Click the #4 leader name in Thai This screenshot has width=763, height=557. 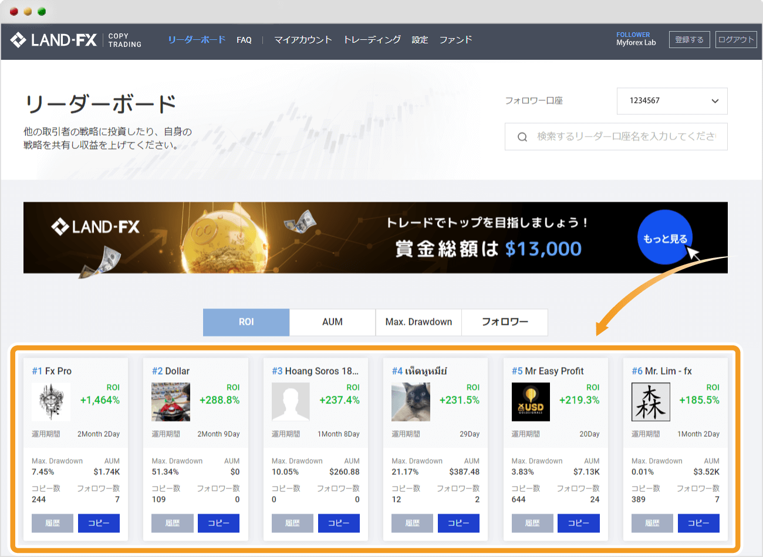[419, 371]
